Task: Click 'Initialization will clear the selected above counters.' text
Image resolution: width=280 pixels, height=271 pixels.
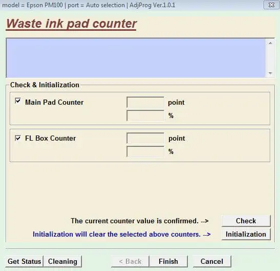Action: tap(117, 235)
